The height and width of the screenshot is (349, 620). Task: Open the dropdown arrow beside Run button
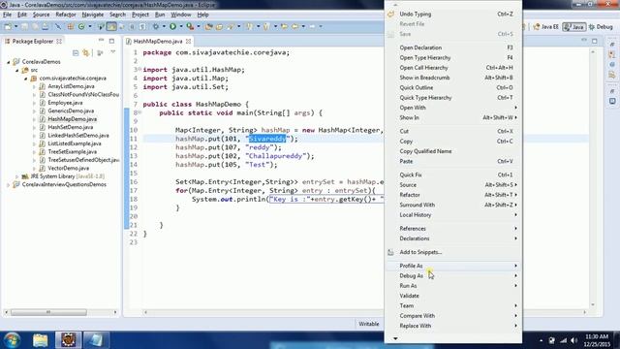pyautogui.click(x=181, y=26)
